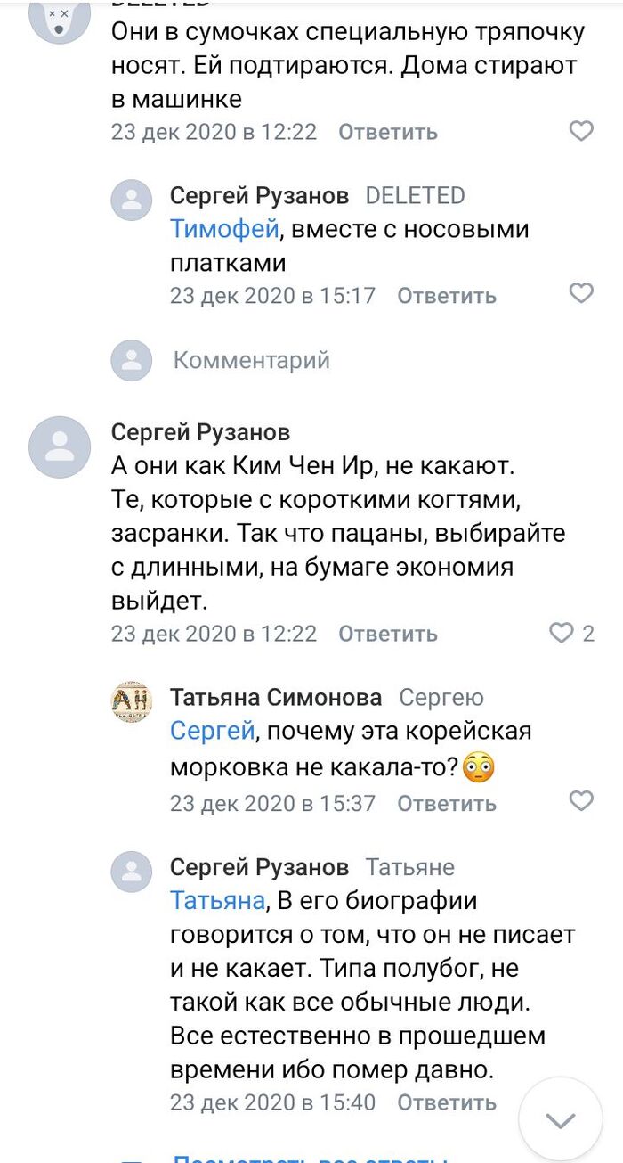Reply to the 15:17 comment by Сергей Рузанов

[447, 296]
